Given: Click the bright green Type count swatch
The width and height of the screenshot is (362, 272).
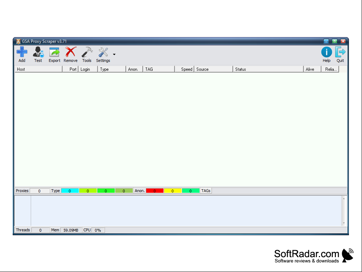Looking at the screenshot, I should tap(106, 191).
